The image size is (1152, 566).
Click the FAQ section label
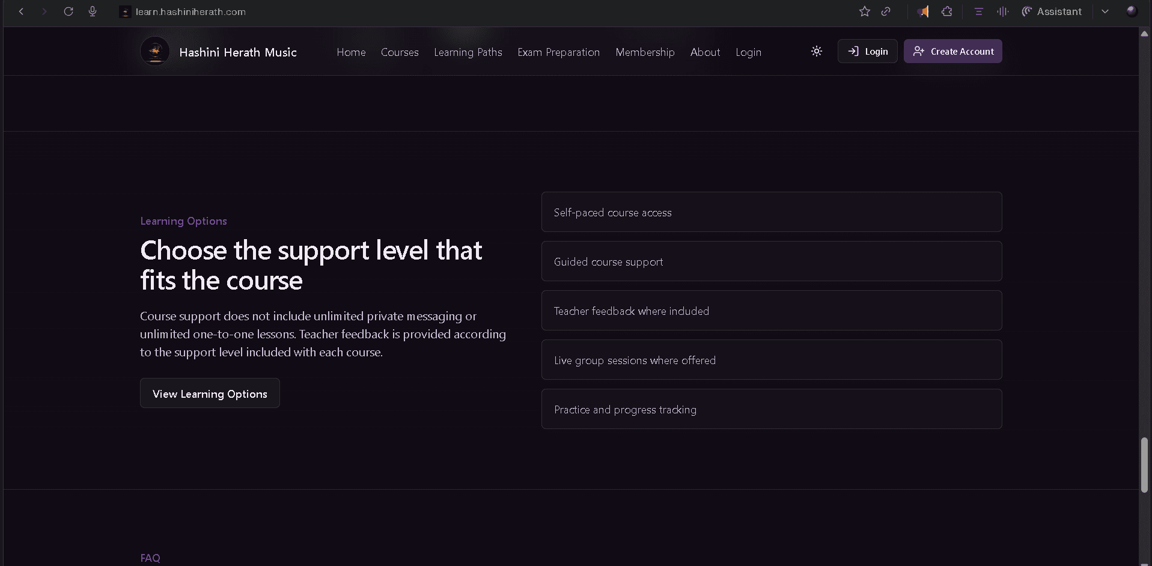(150, 558)
